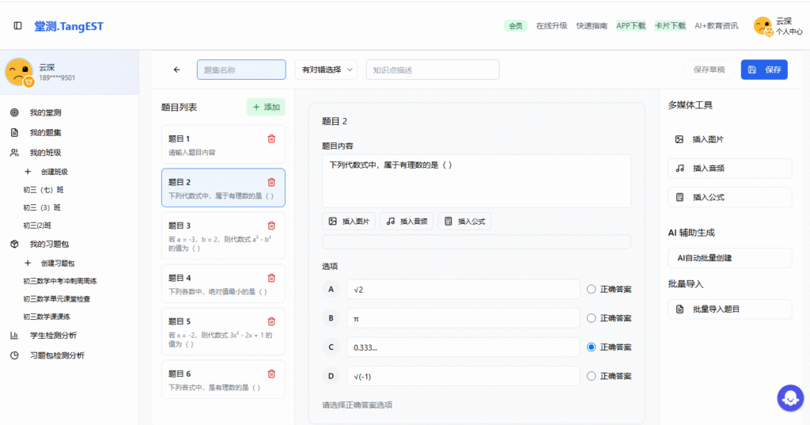This screenshot has height=425, width=810.
Task: Click the 题集名称 input field
Action: 241,70
